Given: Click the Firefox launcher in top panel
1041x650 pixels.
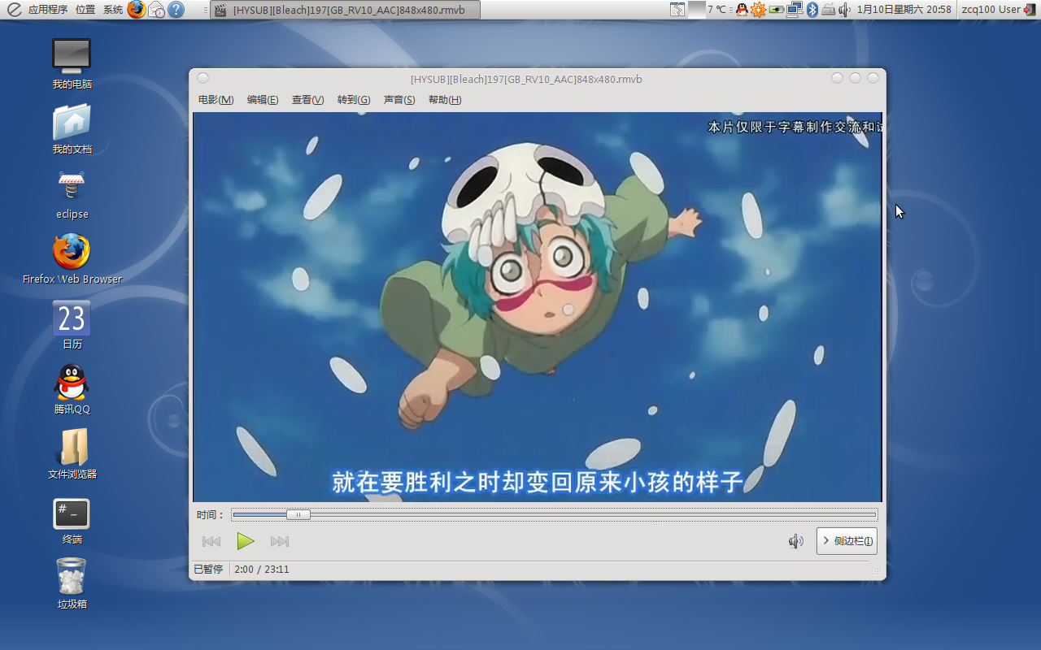Looking at the screenshot, I should [137, 10].
